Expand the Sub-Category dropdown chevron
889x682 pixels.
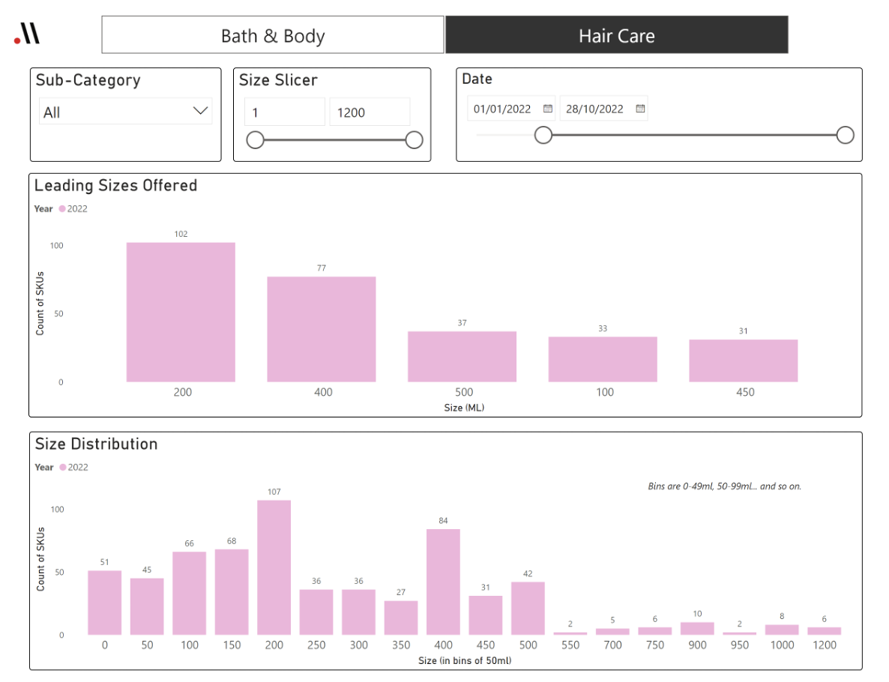[200, 111]
